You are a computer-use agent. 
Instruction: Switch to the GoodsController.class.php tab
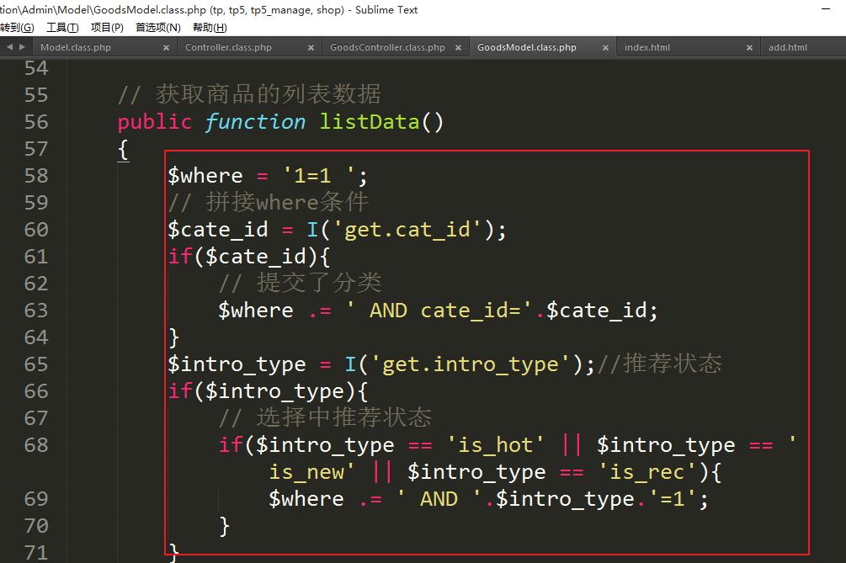point(387,48)
